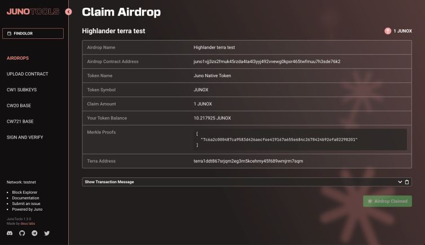Open CW721 Base page
Image resolution: width=425 pixels, height=245 pixels.
coord(20,122)
